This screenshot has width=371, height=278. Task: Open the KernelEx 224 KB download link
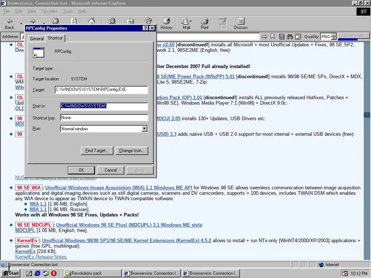pos(25,252)
